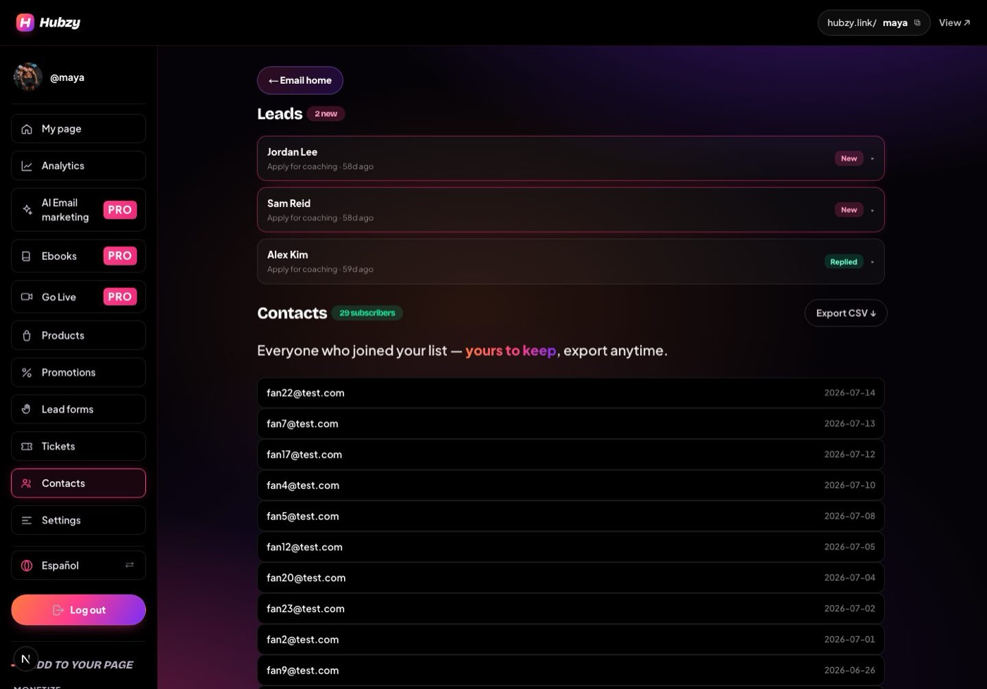The image size is (987, 689).
Task: Open Analytics in the sidebar
Action: [x=78, y=166]
